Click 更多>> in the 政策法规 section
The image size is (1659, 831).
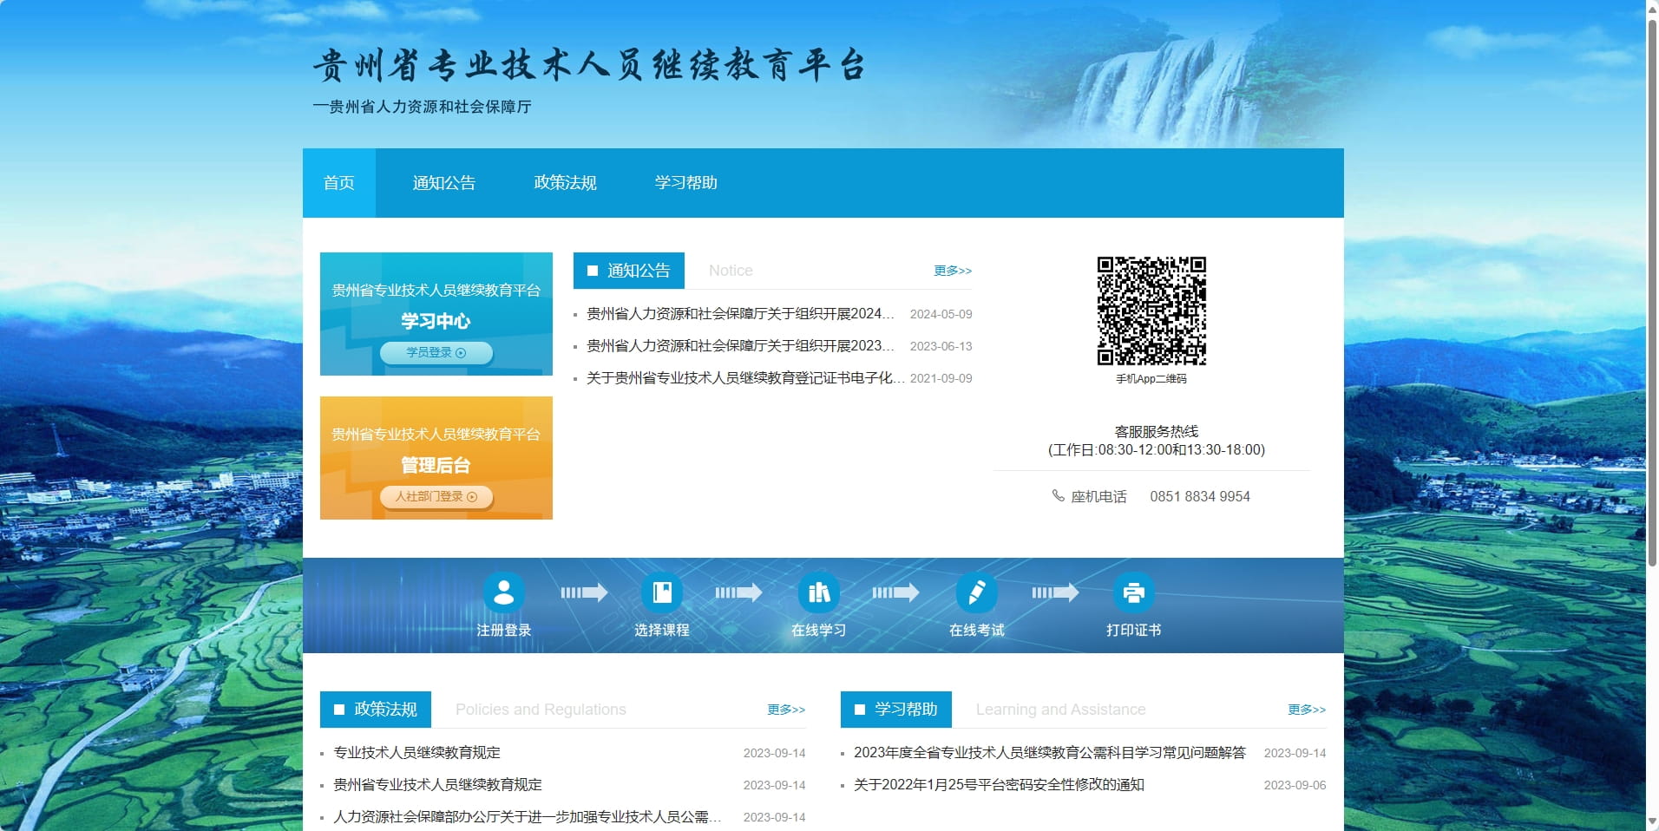(786, 710)
